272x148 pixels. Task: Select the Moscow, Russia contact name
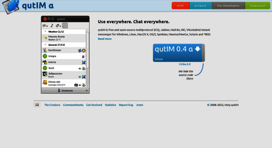[56, 37]
